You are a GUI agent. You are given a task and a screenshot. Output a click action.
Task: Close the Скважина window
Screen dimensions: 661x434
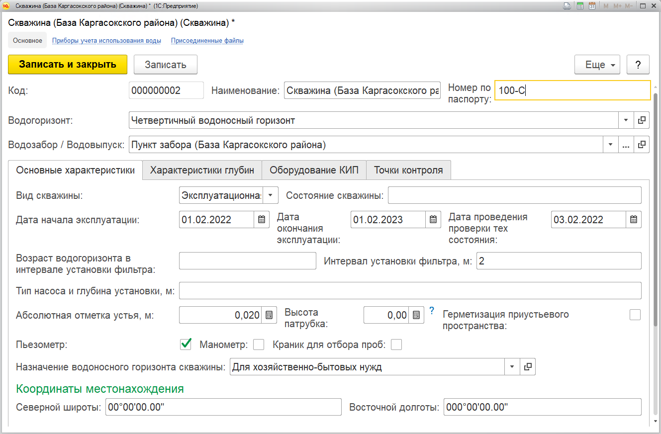click(654, 6)
